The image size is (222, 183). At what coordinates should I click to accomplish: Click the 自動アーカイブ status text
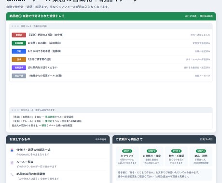click(x=203, y=76)
